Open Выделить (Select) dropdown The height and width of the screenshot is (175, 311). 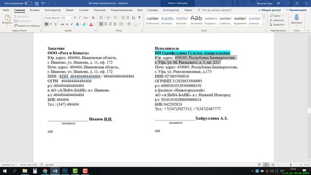(278, 25)
